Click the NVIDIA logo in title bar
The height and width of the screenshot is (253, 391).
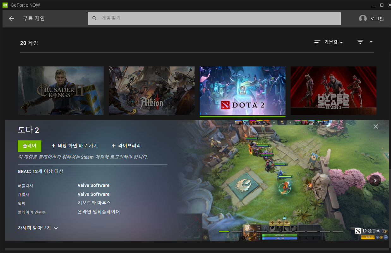[5, 5]
